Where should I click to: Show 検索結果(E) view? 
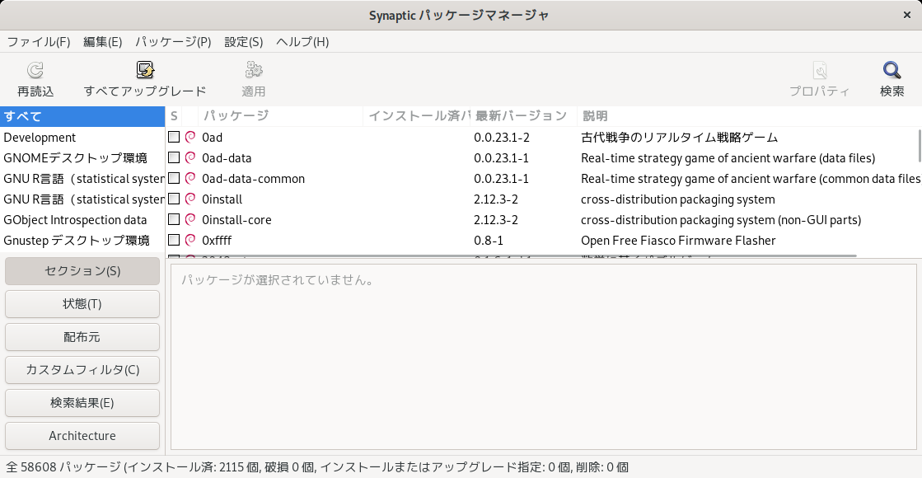point(82,403)
